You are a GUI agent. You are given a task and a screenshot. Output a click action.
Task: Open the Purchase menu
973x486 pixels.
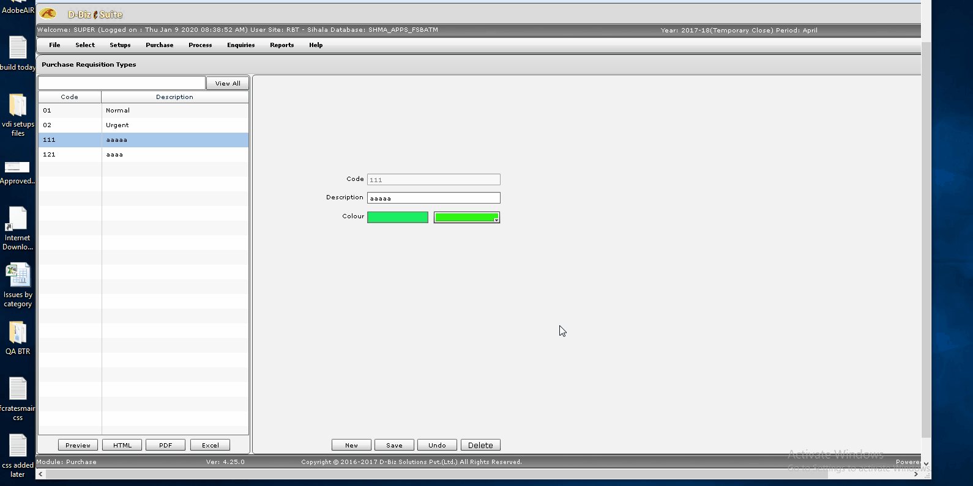pyautogui.click(x=159, y=45)
